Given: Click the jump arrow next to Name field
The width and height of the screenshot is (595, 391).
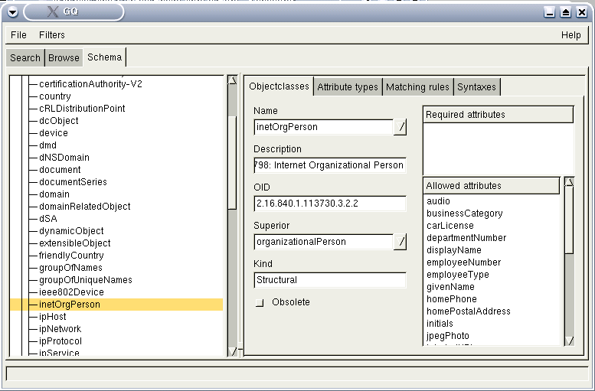Looking at the screenshot, I should point(400,127).
